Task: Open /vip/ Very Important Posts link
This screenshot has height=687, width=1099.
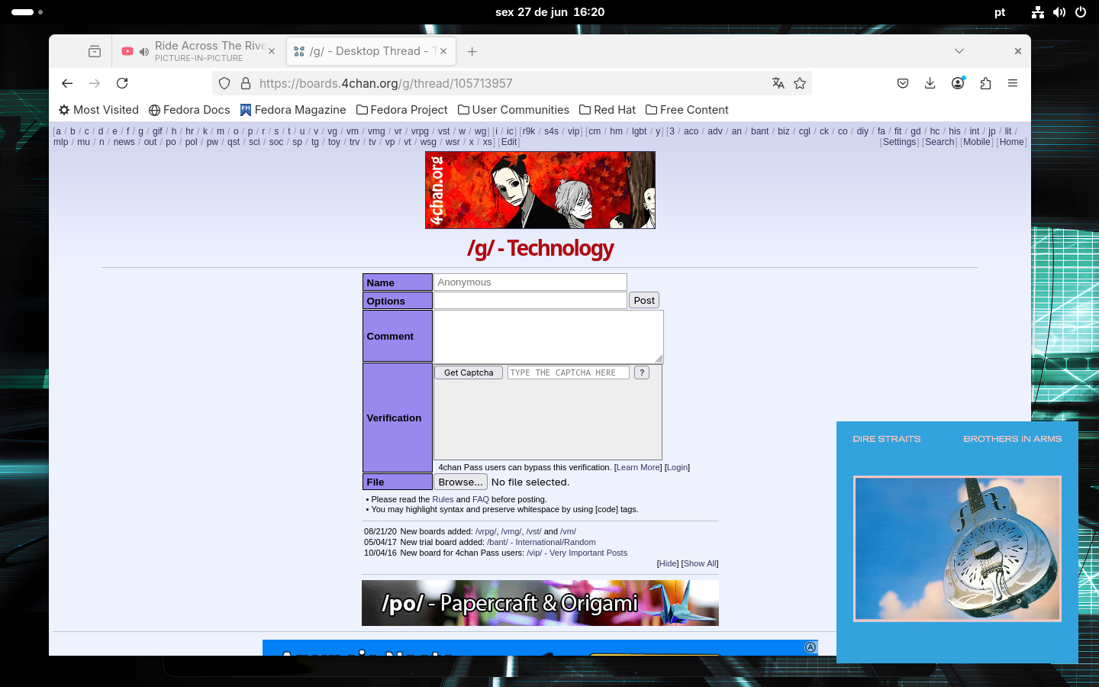Action: click(x=577, y=553)
